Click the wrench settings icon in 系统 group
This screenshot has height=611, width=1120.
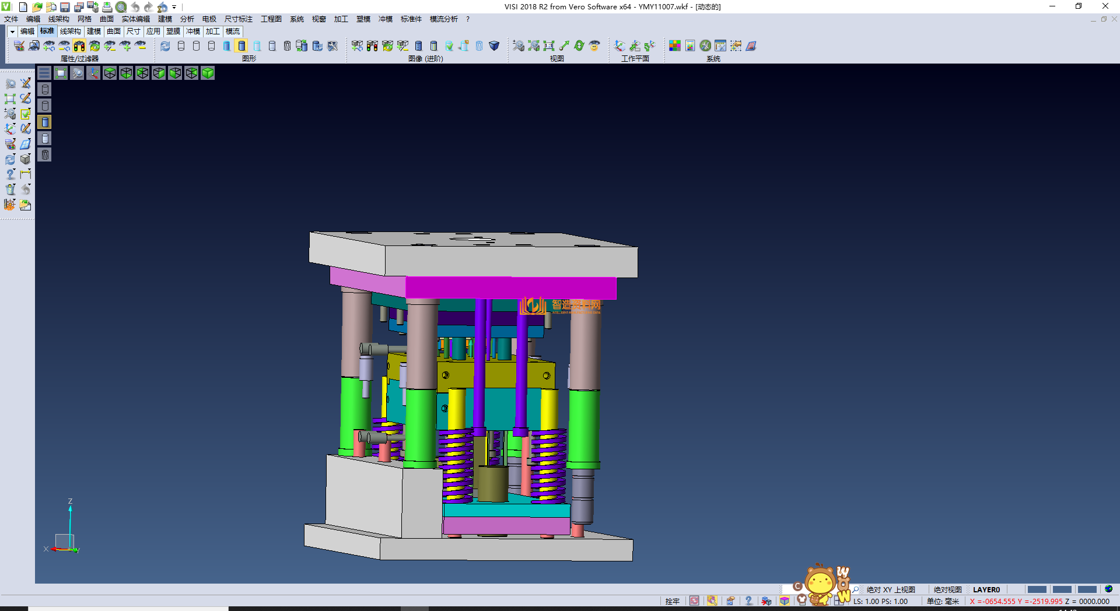tap(705, 46)
